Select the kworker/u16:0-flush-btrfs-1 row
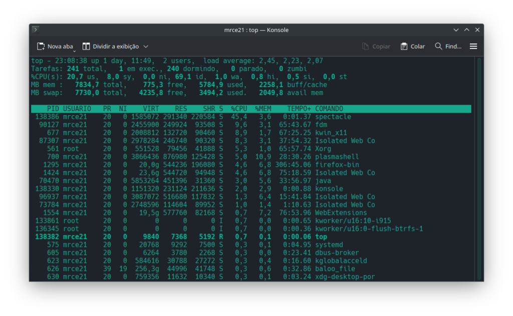This screenshot has width=513, height=316. click(251, 229)
